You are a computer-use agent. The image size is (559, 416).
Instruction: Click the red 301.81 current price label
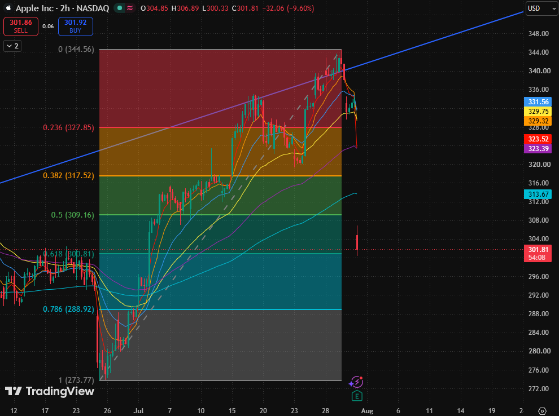click(538, 253)
